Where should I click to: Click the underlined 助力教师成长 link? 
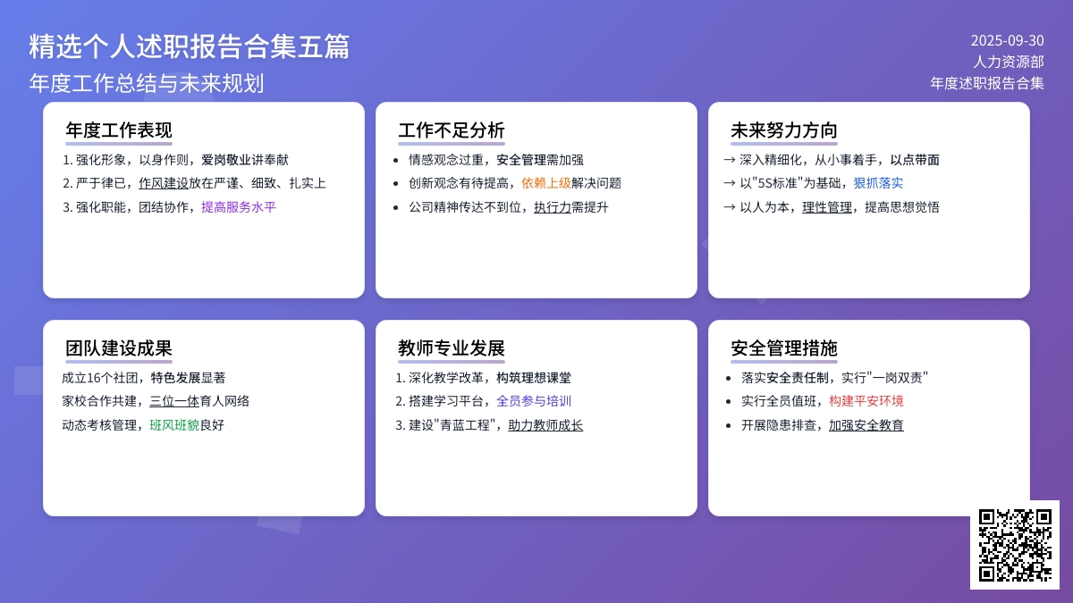pyautogui.click(x=545, y=425)
